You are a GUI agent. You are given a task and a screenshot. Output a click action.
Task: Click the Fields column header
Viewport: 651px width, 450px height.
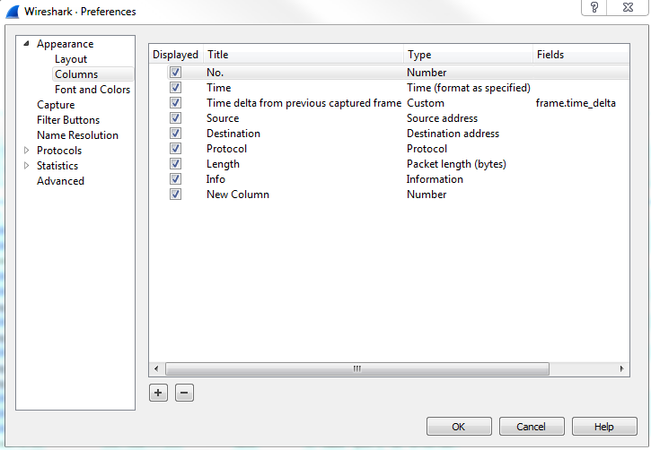[x=581, y=55]
